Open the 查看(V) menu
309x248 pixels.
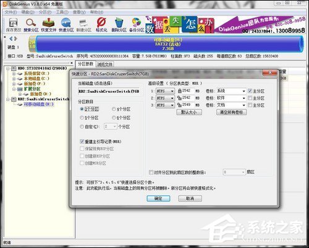pos(79,12)
